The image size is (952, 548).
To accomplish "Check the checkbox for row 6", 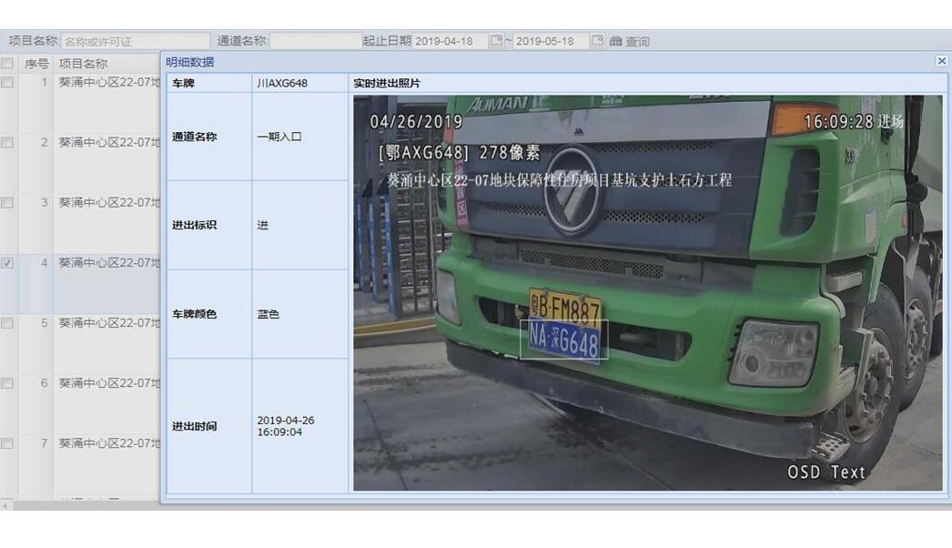I will pos(7,382).
